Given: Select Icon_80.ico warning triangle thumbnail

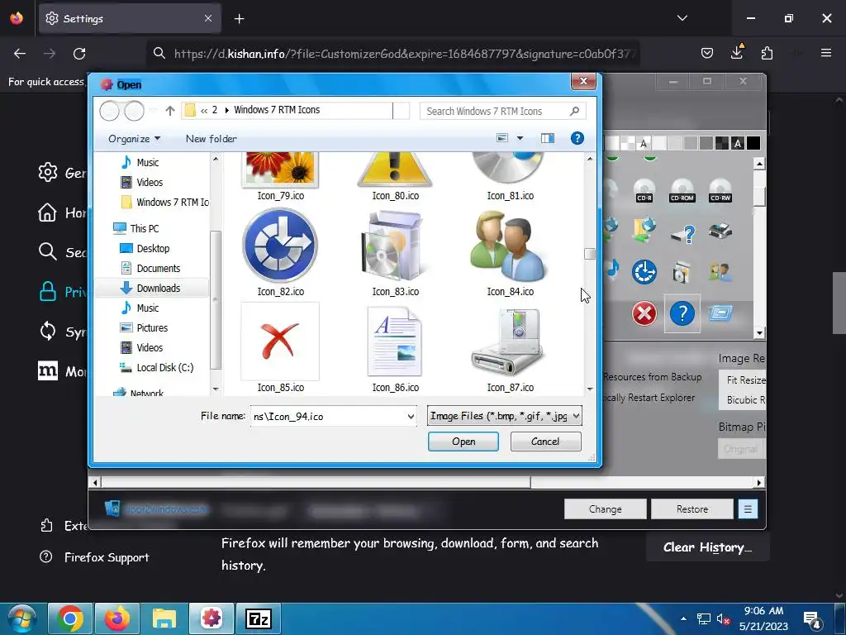Looking at the screenshot, I should [x=394, y=169].
